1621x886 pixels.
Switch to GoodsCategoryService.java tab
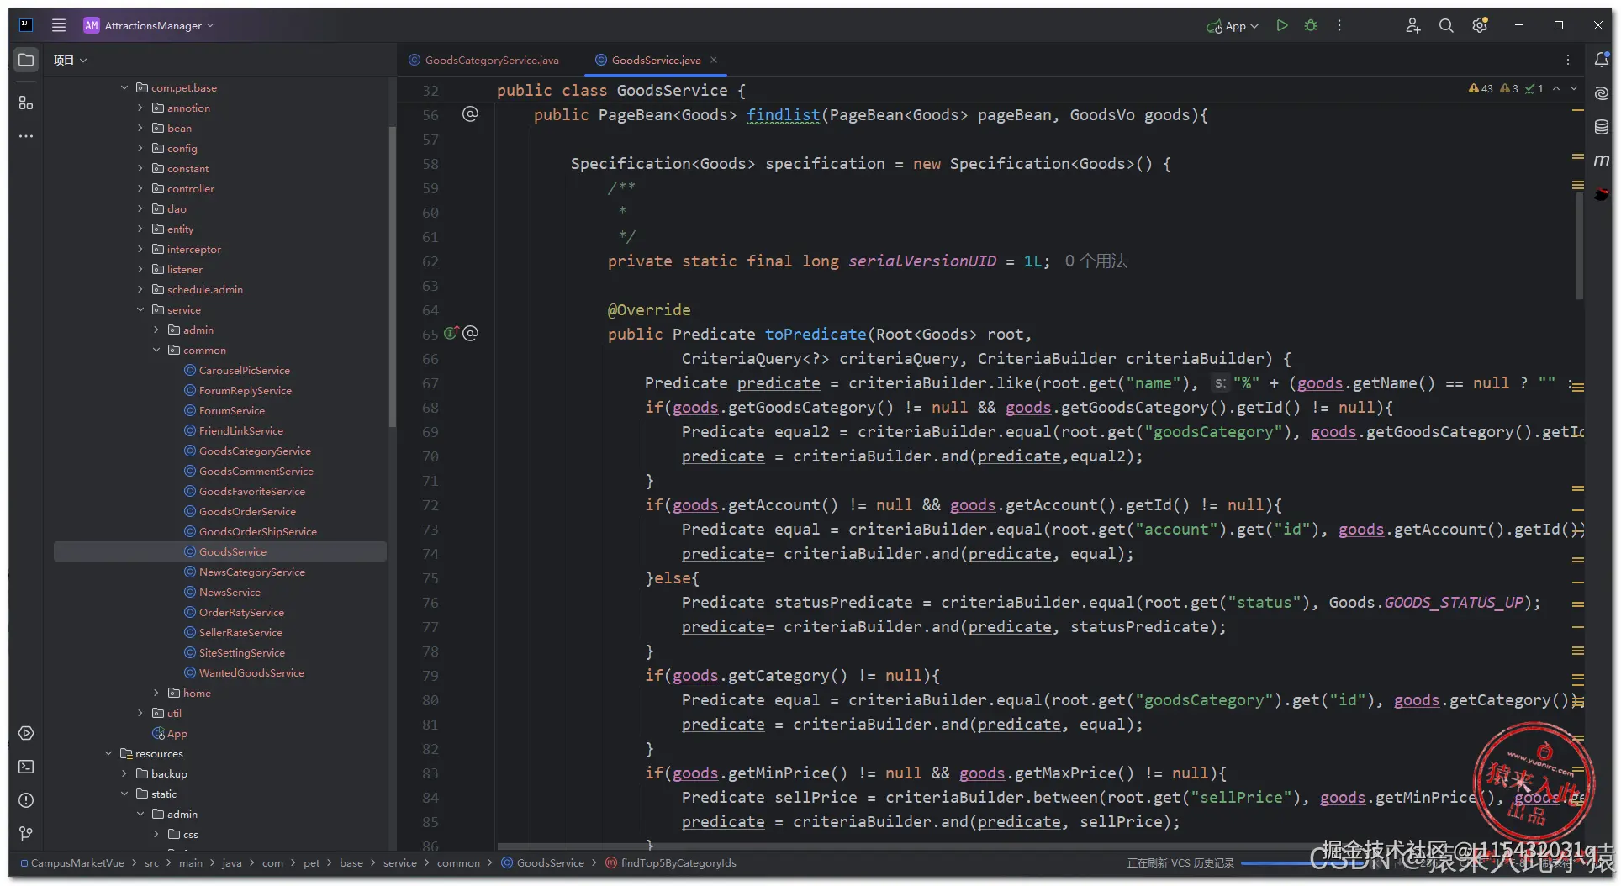483,60
